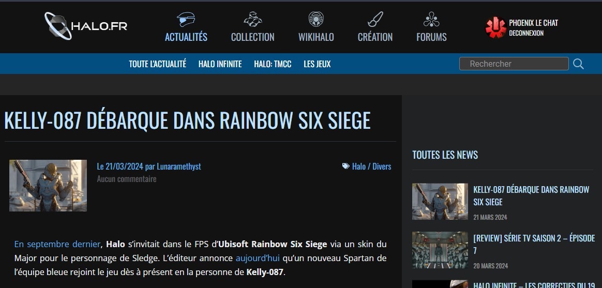Click the magnifying glass search icon
The height and width of the screenshot is (288, 602).
(578, 64)
